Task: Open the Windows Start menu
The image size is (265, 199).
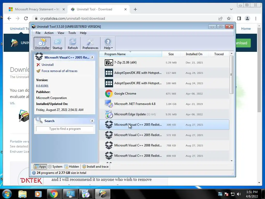Action: [7, 194]
